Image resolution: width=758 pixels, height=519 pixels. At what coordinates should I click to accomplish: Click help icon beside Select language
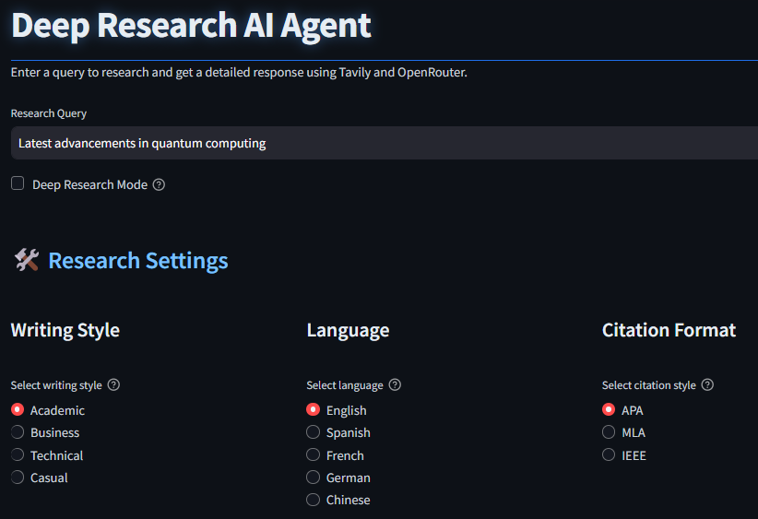395,385
